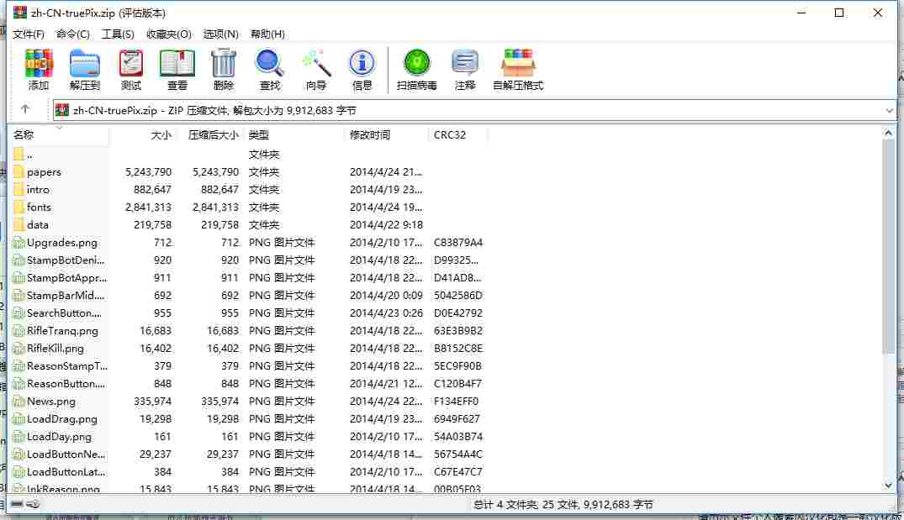904x520 pixels.
Task: Select the StampBotAppr... file row
Action: click(x=248, y=277)
